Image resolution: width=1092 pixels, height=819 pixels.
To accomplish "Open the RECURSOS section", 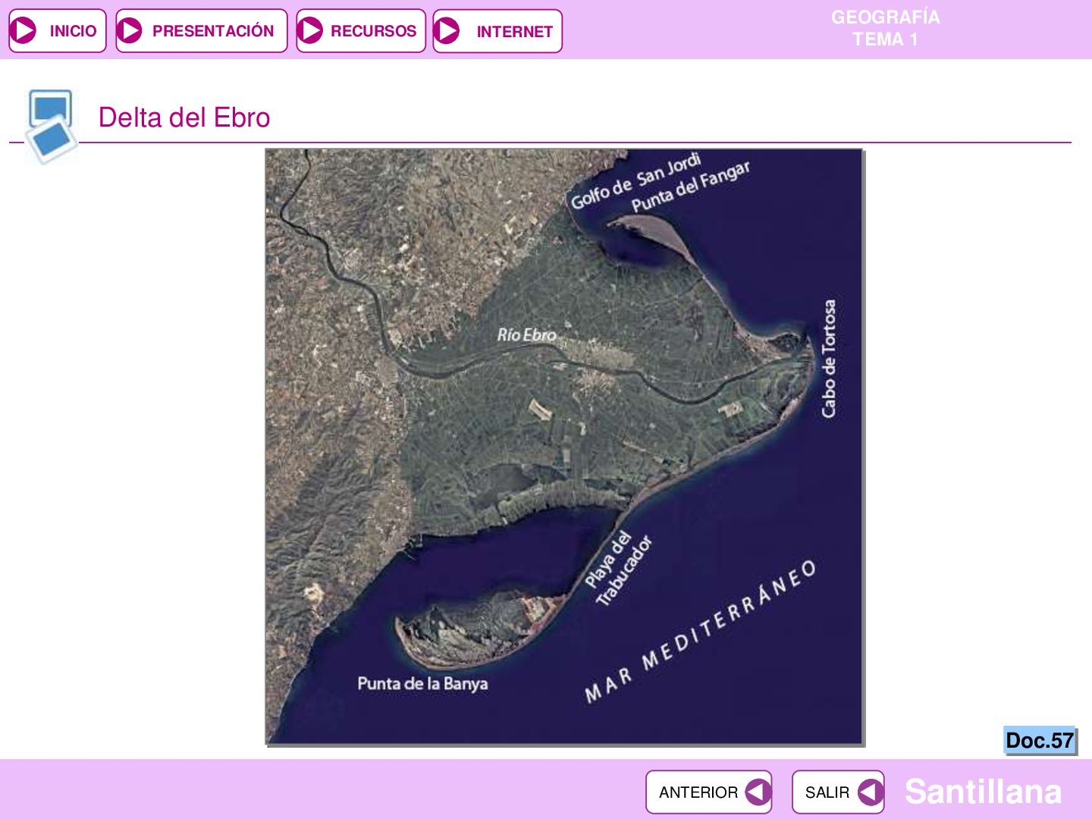I will tap(361, 31).
